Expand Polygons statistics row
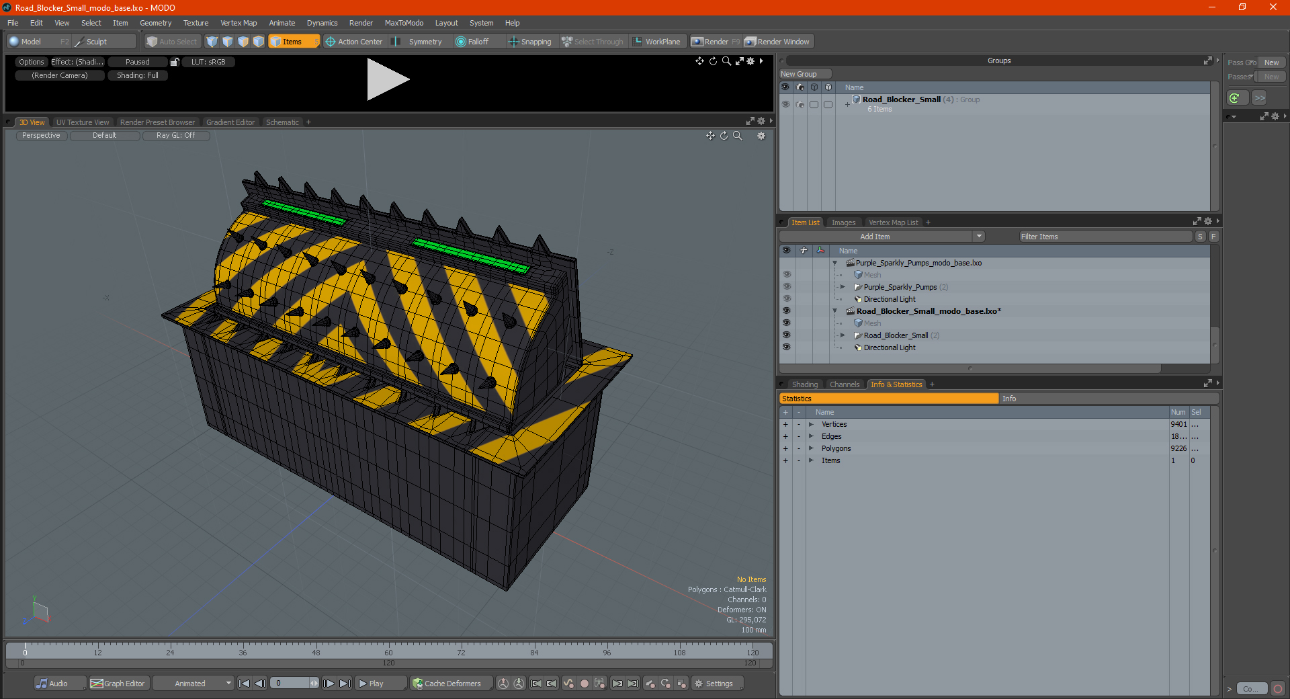Screen dimensions: 1290x699 pos(811,448)
